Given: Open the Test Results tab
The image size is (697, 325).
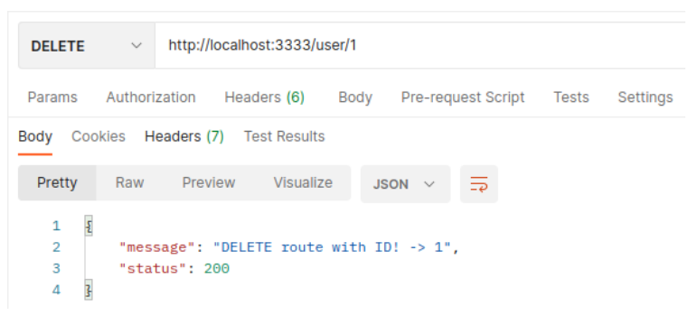Looking at the screenshot, I should [285, 136].
